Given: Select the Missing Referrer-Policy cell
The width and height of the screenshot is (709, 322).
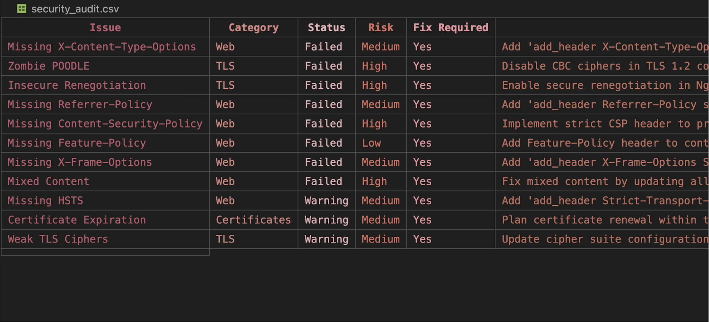Looking at the screenshot, I should pos(80,104).
